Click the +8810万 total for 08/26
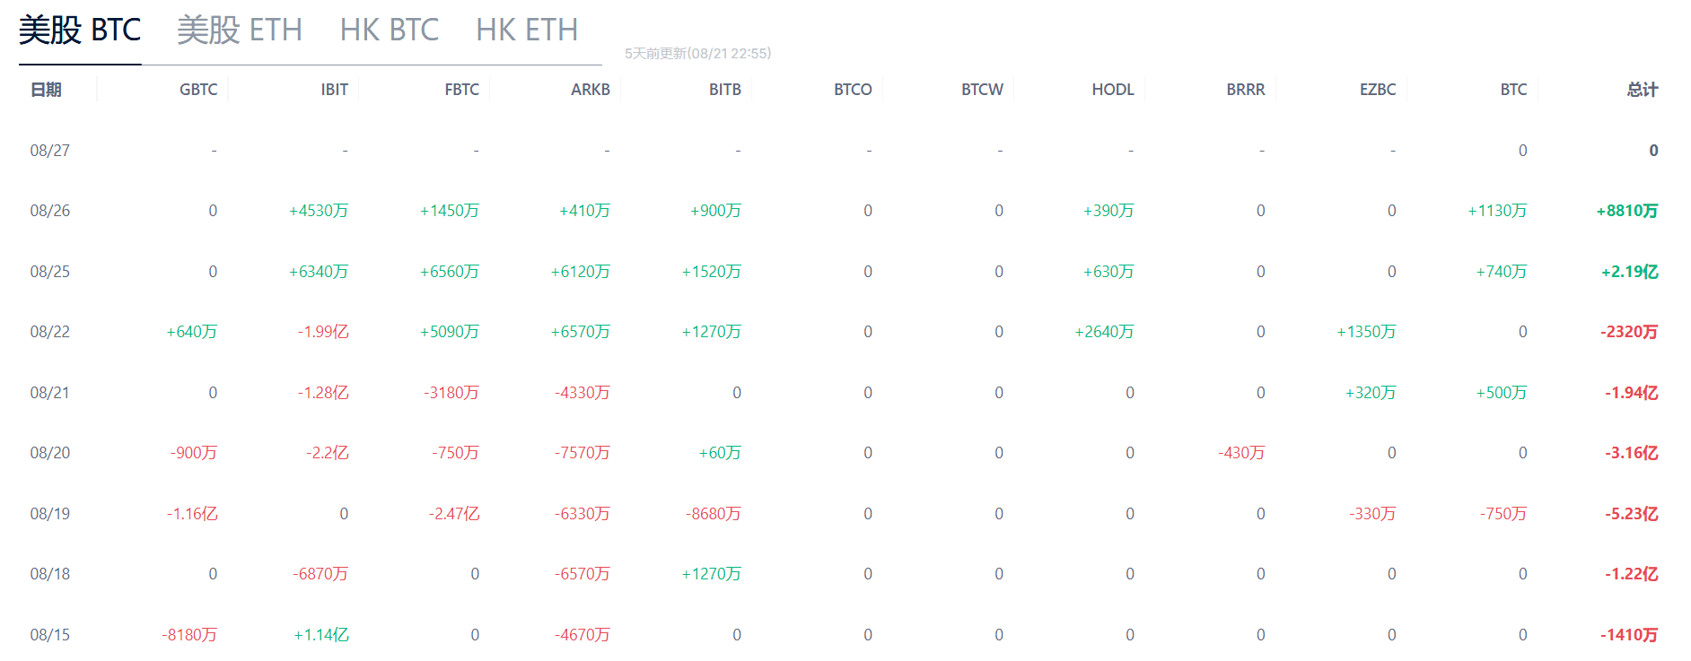The height and width of the screenshot is (661, 1691). [1627, 211]
